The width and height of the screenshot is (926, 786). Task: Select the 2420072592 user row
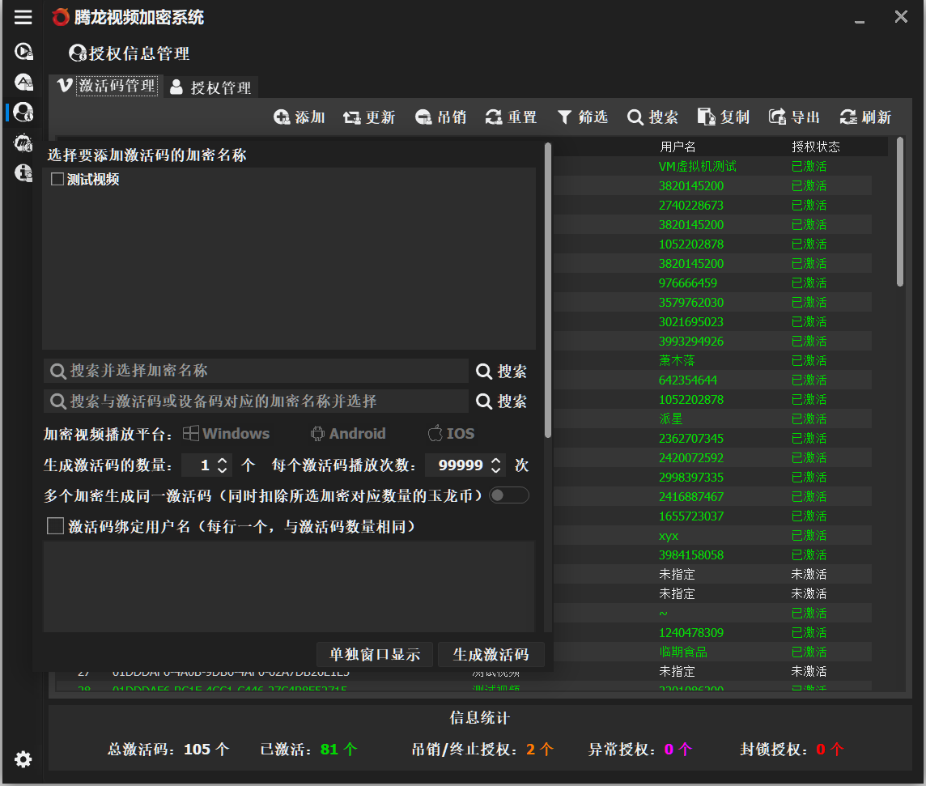pyautogui.click(x=711, y=457)
